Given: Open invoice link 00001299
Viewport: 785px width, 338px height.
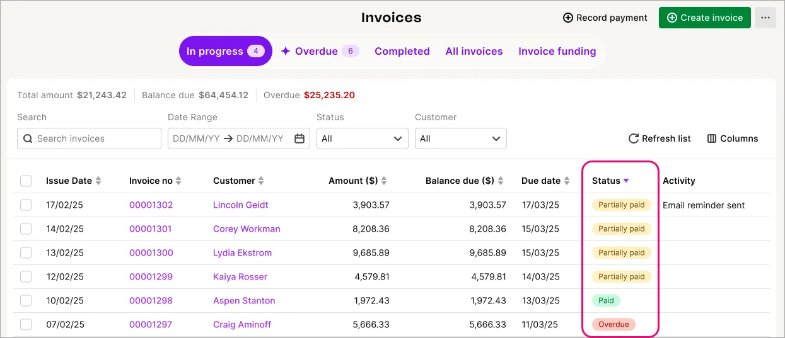Looking at the screenshot, I should click(x=151, y=276).
